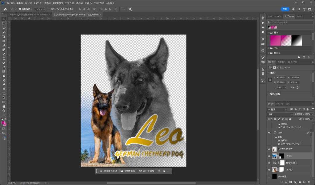315x185 pixels.
Task: Select the Horizontal Type tool
Action: (x=4, y=93)
